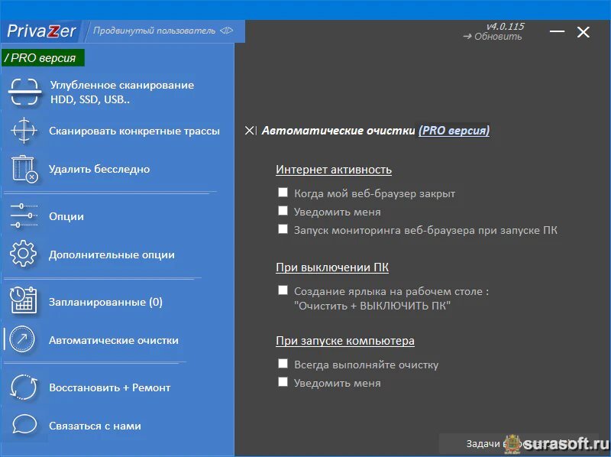Image resolution: width=611 pixels, height=457 pixels.
Task: Enable Запуск мониторинга веб-браузера при запуске ПК
Action: pyautogui.click(x=283, y=229)
